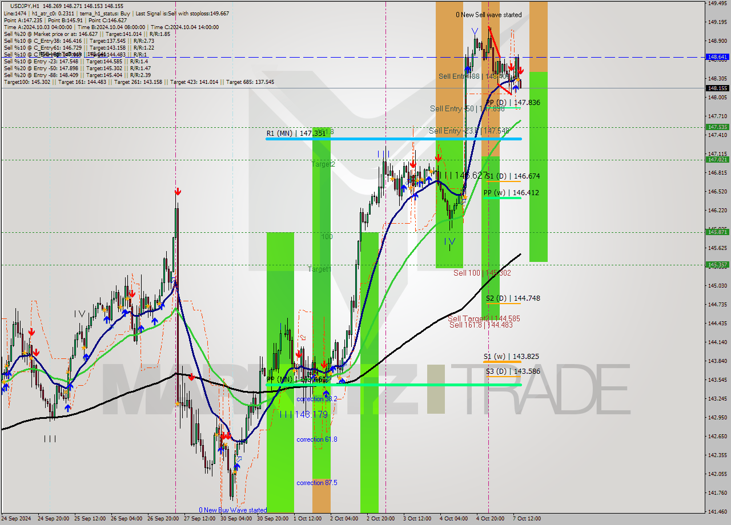Click the 'Target100: 145.302' summary line
The width and height of the screenshot is (731, 525).
[x=139, y=82]
